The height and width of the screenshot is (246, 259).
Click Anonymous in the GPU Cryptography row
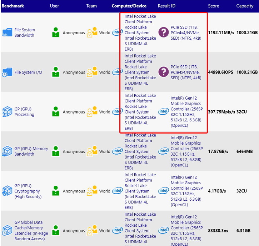tap(74, 191)
